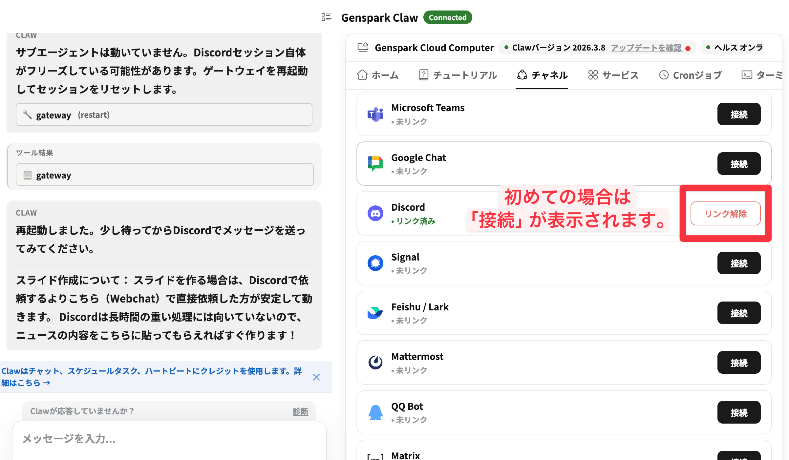Click the Microsoft Teams channel icon
This screenshot has width=789, height=460.
pos(375,115)
